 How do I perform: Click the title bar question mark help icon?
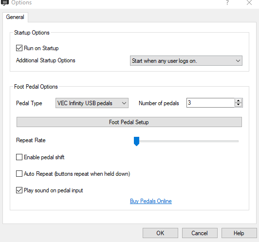(x=227, y=2)
